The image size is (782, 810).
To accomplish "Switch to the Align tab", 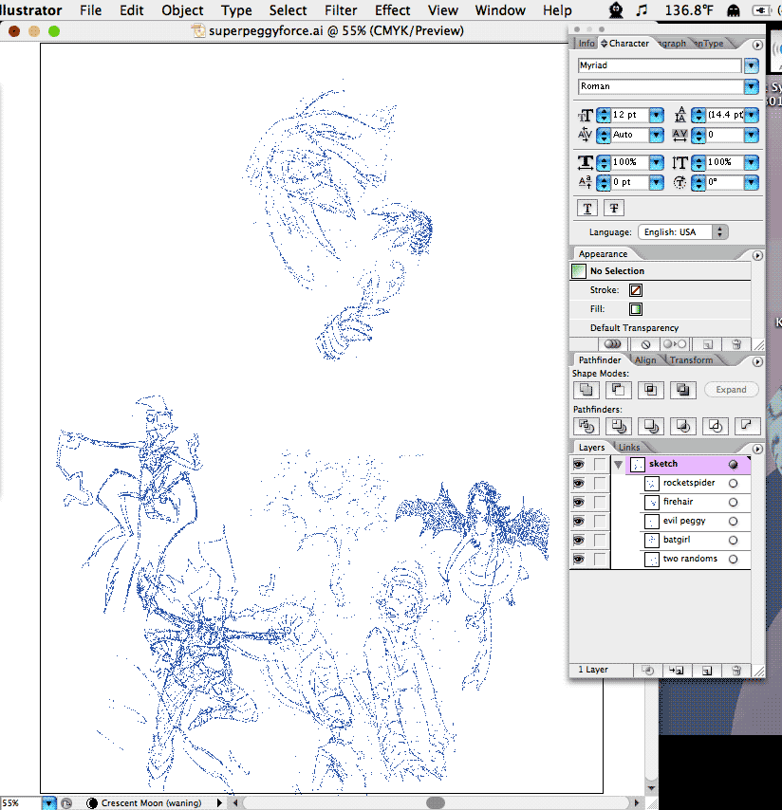I will pyautogui.click(x=645, y=360).
